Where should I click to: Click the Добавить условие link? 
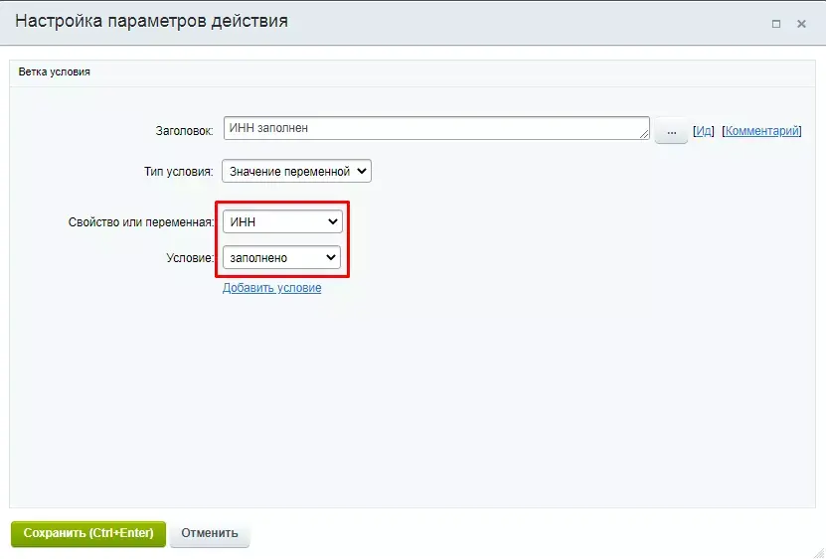pyautogui.click(x=271, y=288)
